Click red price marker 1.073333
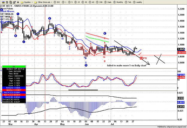The height and width of the screenshot is (128, 187). coord(182,53)
